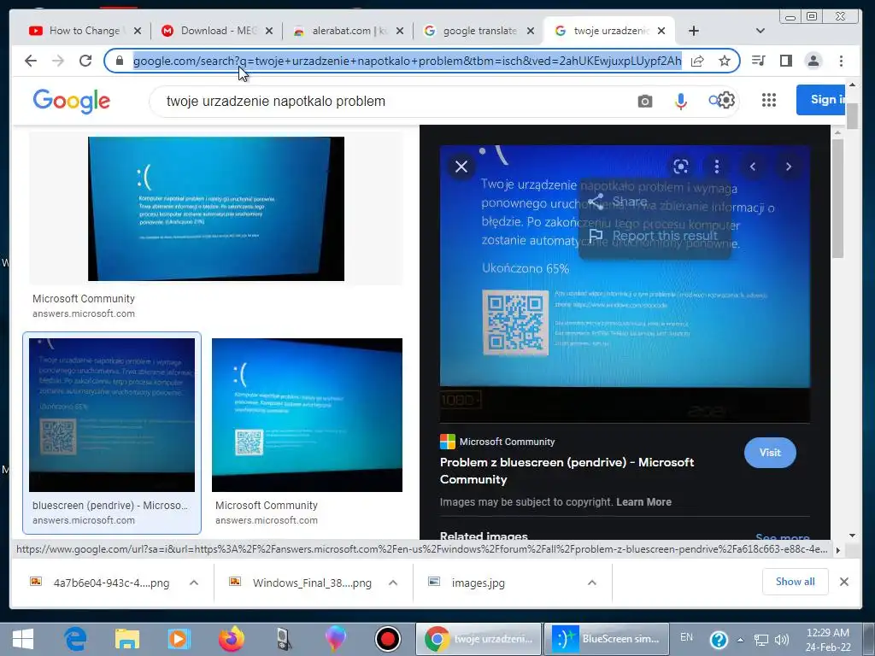Open the media control icon in Chrome's toolbar
This screenshot has width=875, height=656.
click(x=759, y=61)
